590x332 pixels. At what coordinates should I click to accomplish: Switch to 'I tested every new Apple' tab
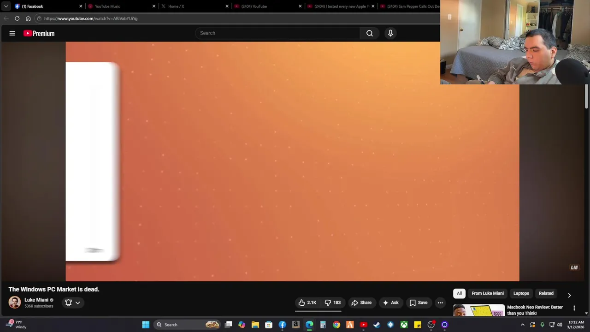340,6
